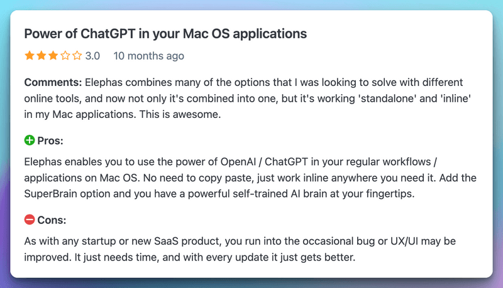Click the 3.0 rating score
This screenshot has height=288, width=503.
click(92, 56)
